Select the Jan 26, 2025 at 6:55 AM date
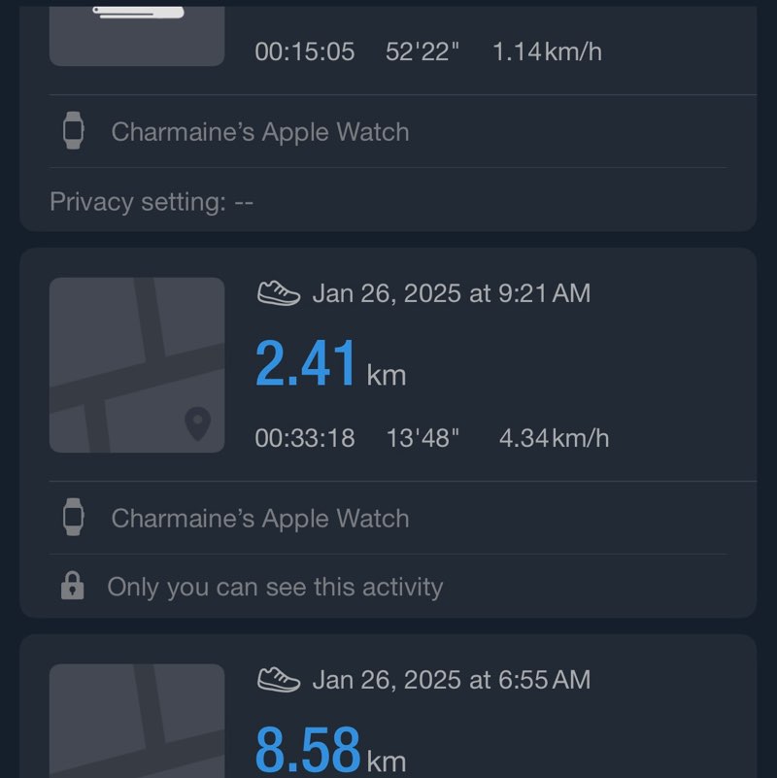777x778 pixels. point(451,680)
